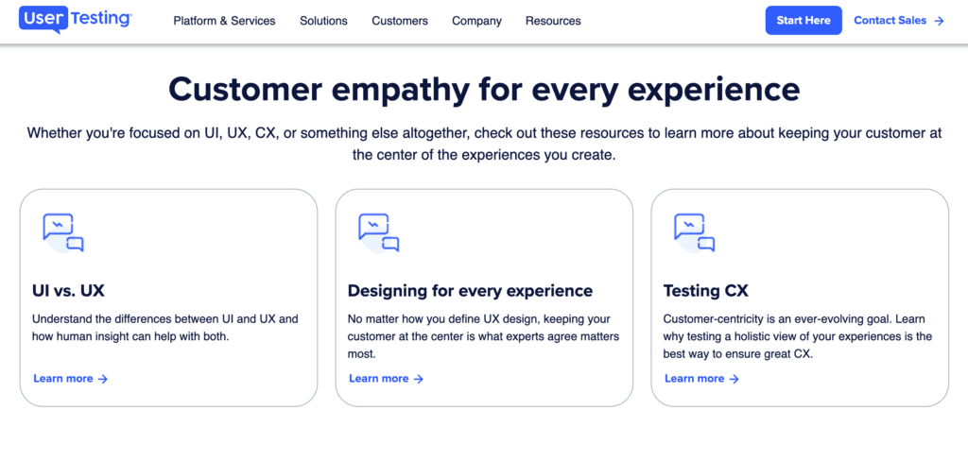Click Learn more arrow in Testing CX card

(735, 379)
